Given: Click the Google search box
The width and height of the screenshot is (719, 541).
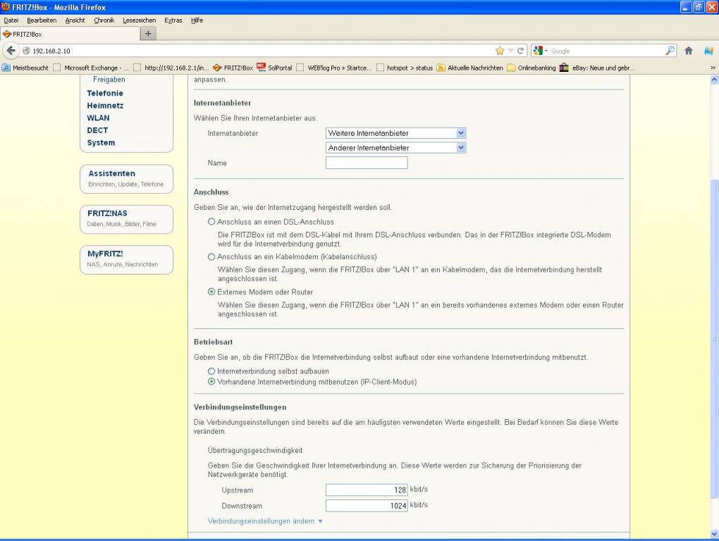Looking at the screenshot, I should pos(606,51).
